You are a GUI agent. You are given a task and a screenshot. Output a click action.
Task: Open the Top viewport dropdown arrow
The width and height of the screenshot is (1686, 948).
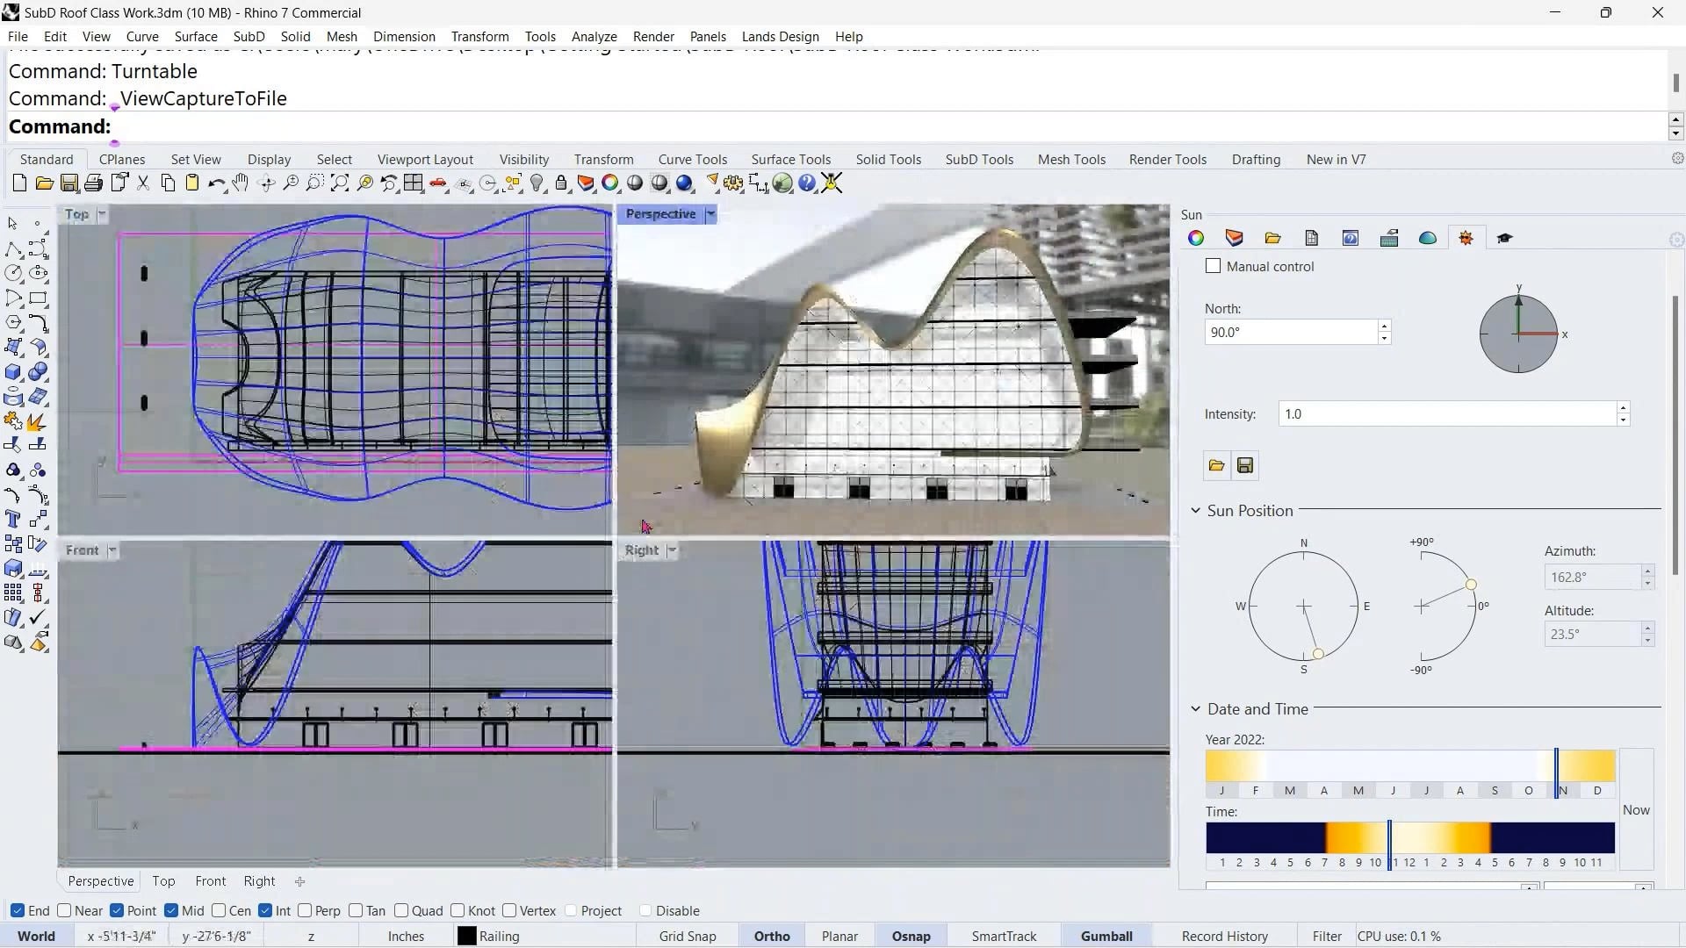pos(102,214)
